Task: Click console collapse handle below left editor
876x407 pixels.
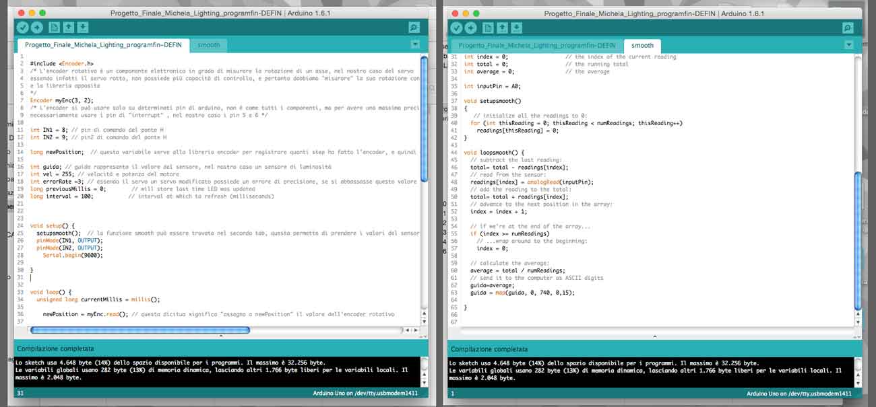Action: (x=221, y=336)
